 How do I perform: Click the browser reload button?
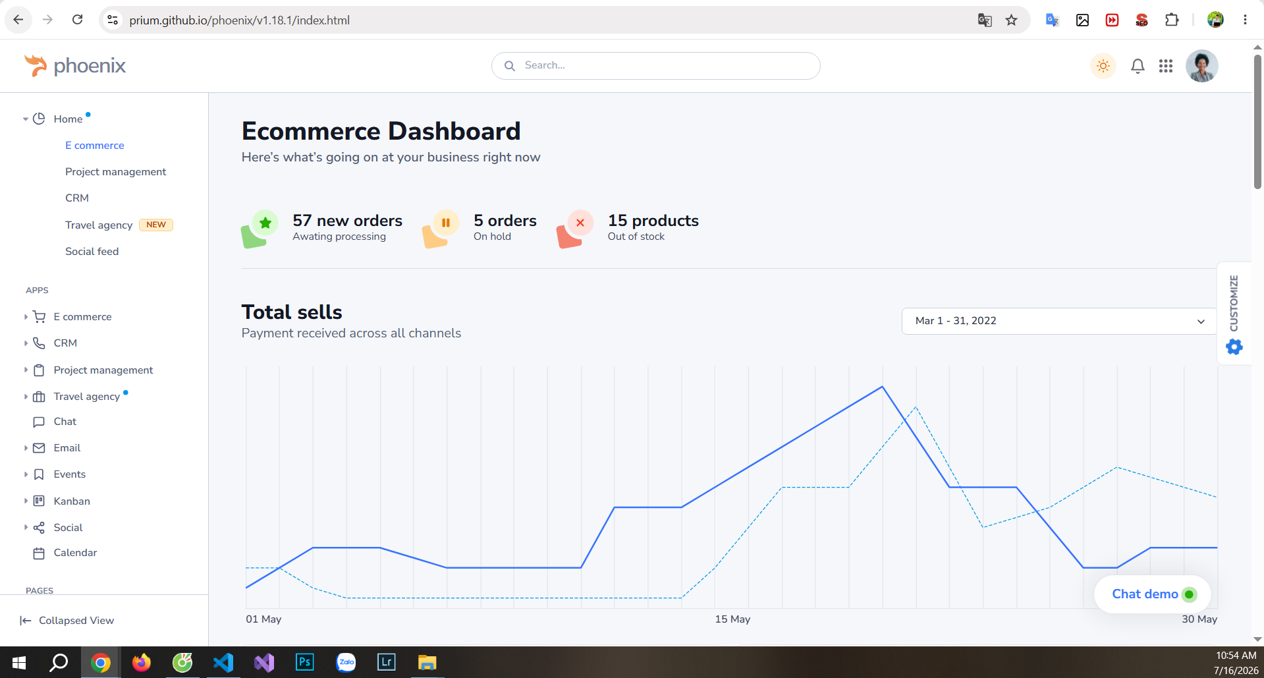[77, 20]
